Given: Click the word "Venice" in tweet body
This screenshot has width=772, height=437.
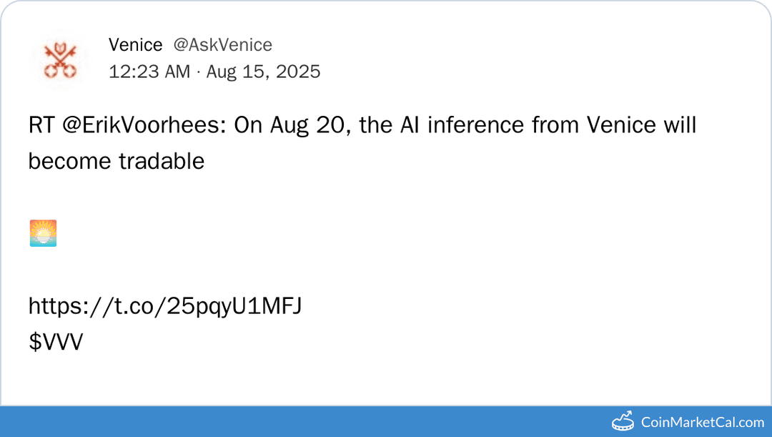Looking at the screenshot, I should (621, 125).
